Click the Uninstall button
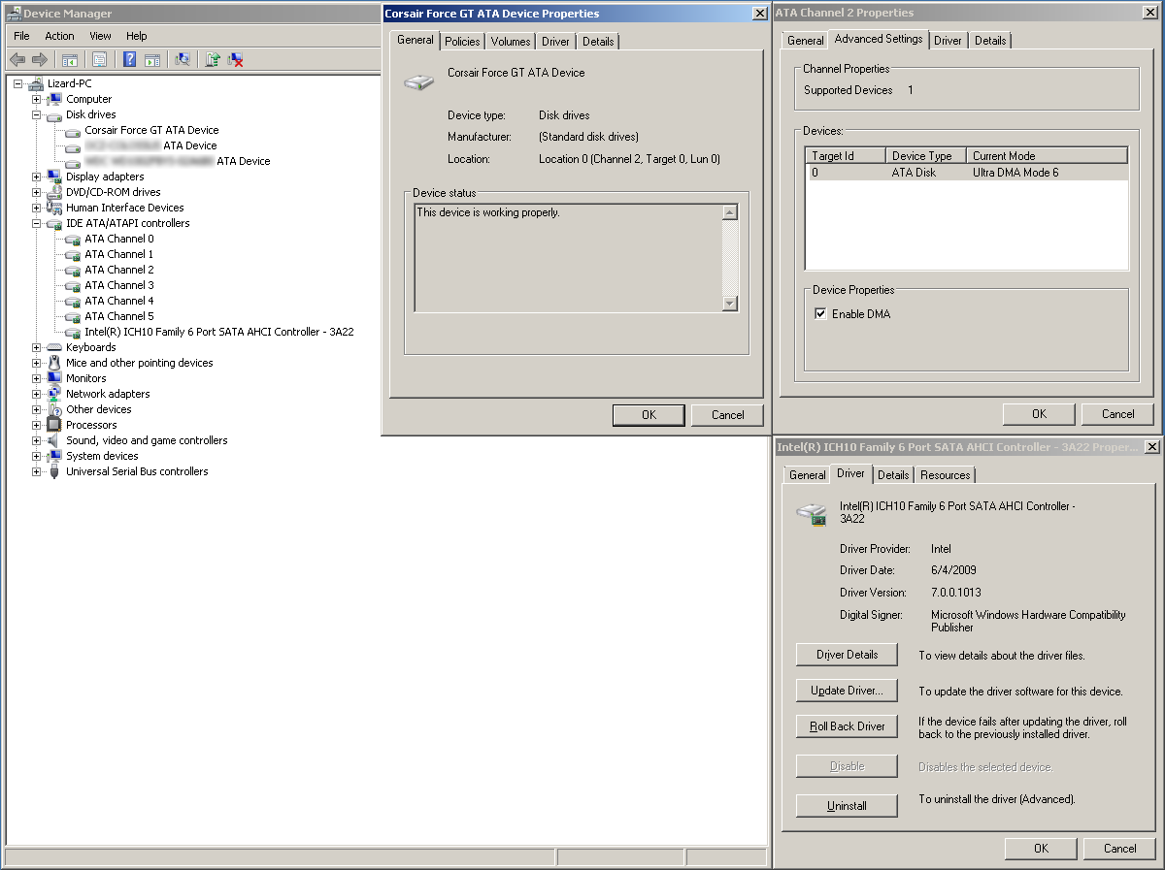Viewport: 1165px width, 870px height. coord(847,806)
